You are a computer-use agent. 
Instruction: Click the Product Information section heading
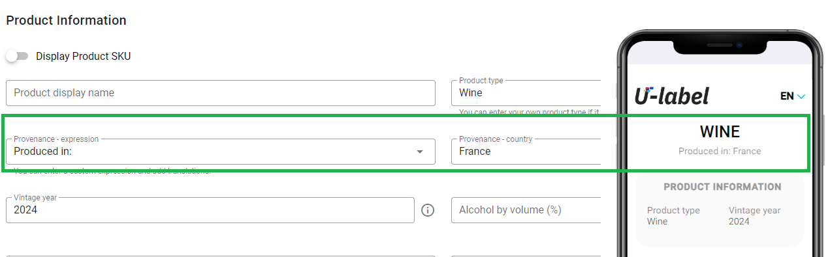click(x=66, y=20)
